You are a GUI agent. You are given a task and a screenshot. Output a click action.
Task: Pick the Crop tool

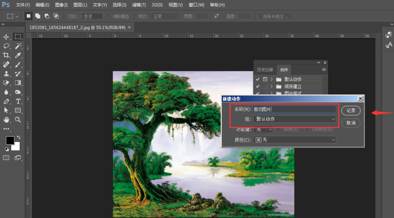6,56
